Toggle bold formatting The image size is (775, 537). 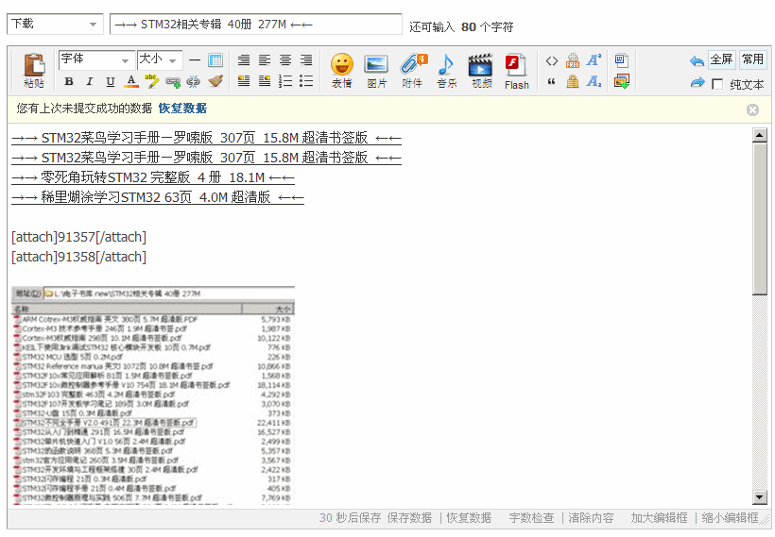[x=69, y=81]
